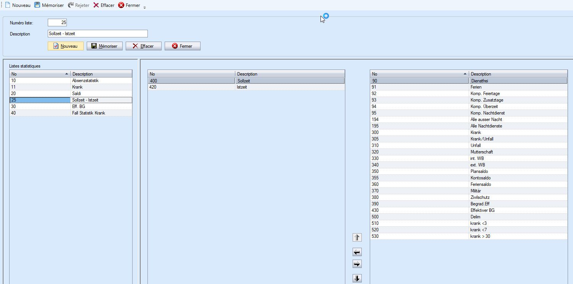Click Effacer red X in top toolbar

(x=96, y=5)
